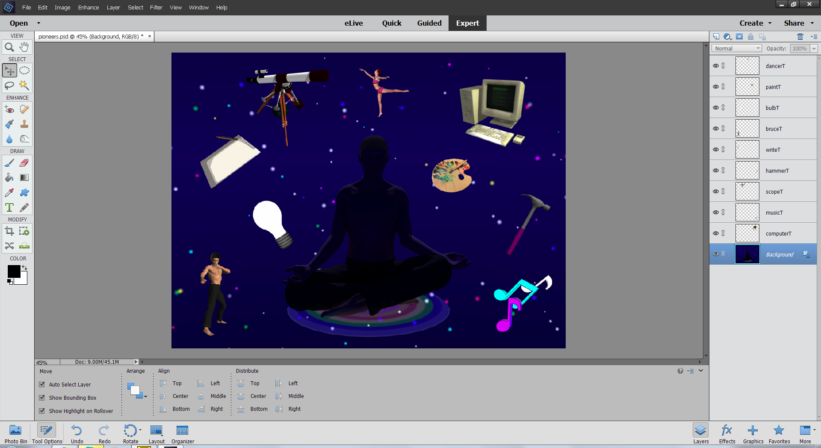Click the Open button

(x=19, y=23)
